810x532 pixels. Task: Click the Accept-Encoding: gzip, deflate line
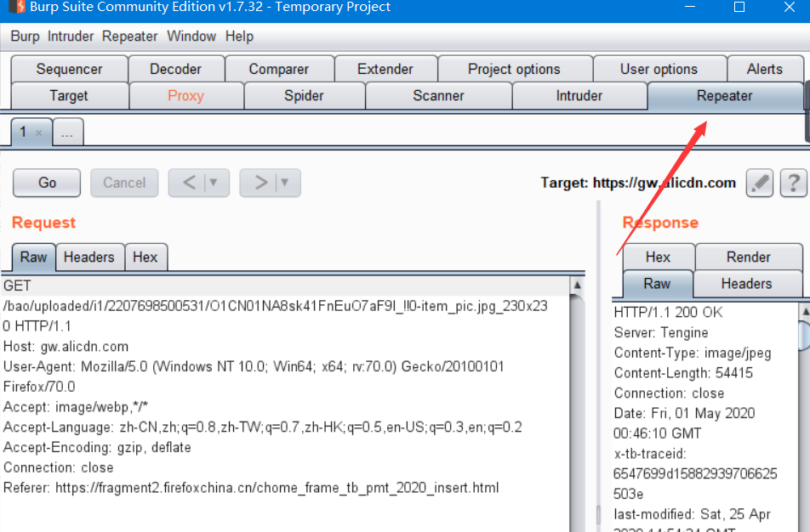point(97,447)
